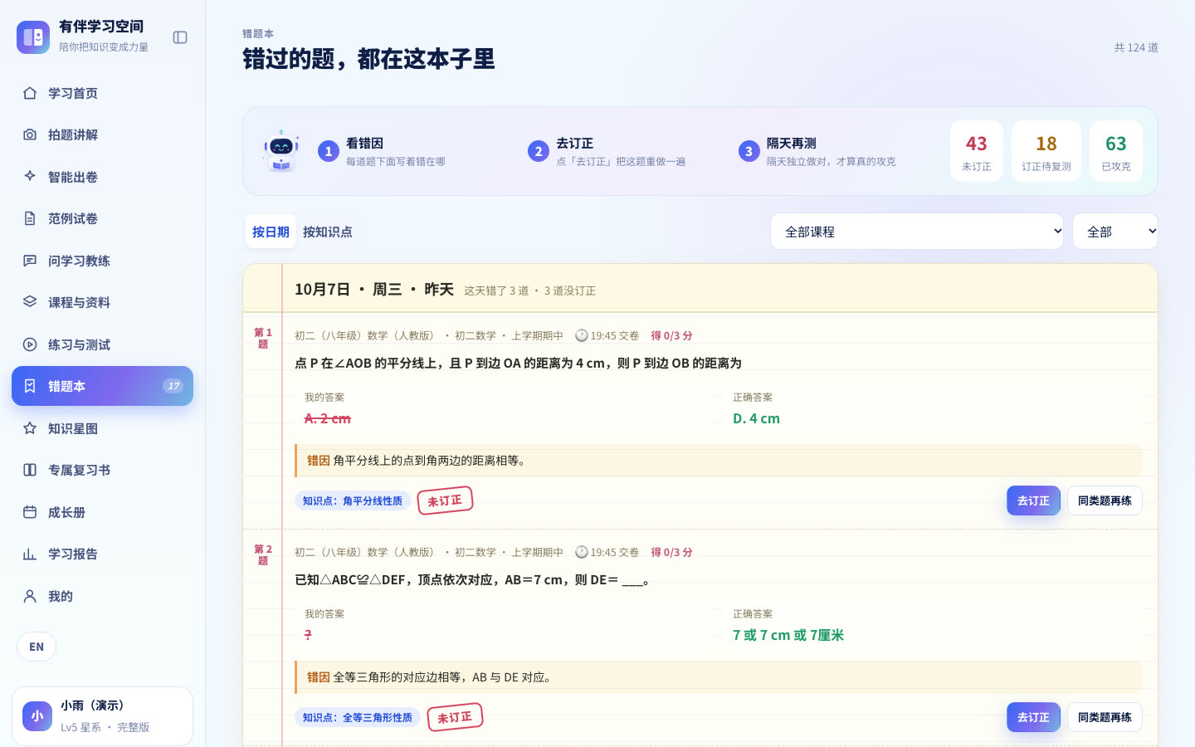Select the 错题本 menu item
This screenshot has height=747, width=1195.
pyautogui.click(x=102, y=386)
